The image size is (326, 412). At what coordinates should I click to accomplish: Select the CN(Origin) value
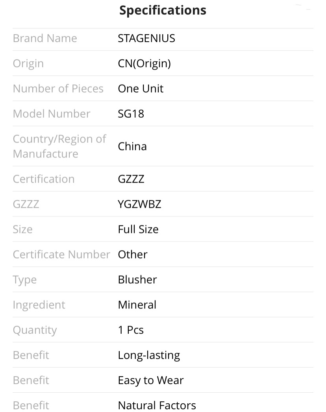point(144,64)
